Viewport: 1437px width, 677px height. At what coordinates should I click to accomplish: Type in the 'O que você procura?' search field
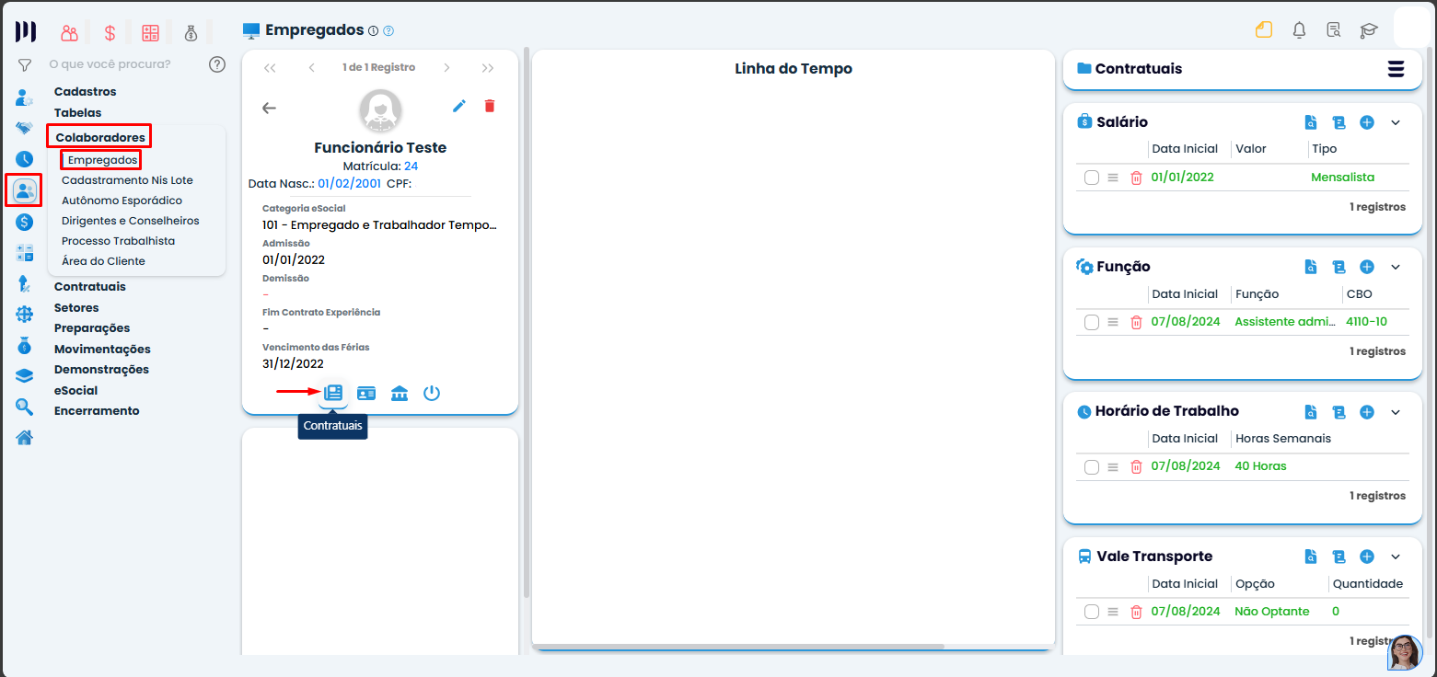click(x=120, y=64)
